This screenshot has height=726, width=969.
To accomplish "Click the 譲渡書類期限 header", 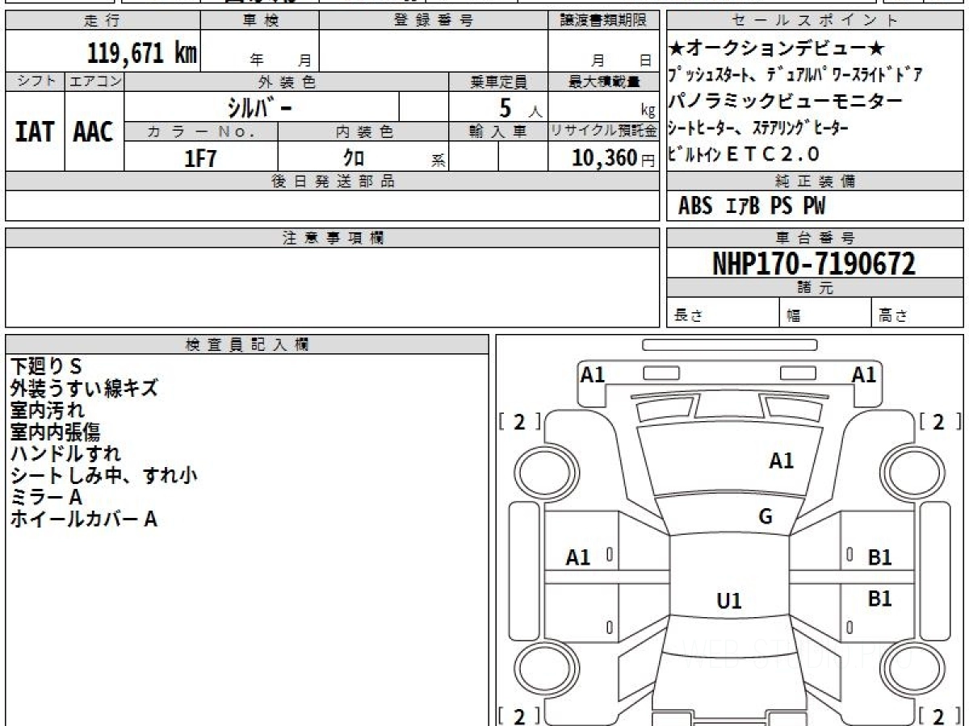I will (604, 21).
